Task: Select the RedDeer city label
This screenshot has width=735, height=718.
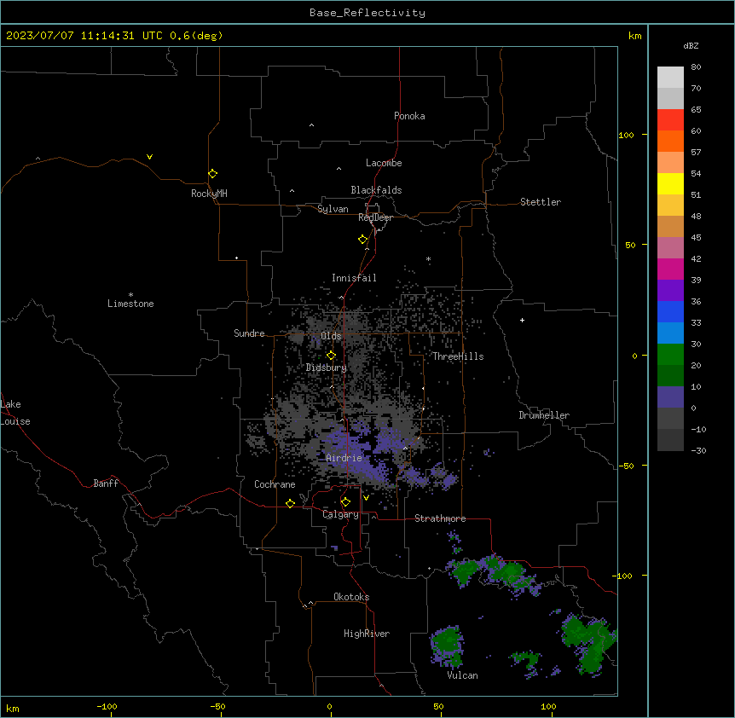Action: (x=375, y=217)
